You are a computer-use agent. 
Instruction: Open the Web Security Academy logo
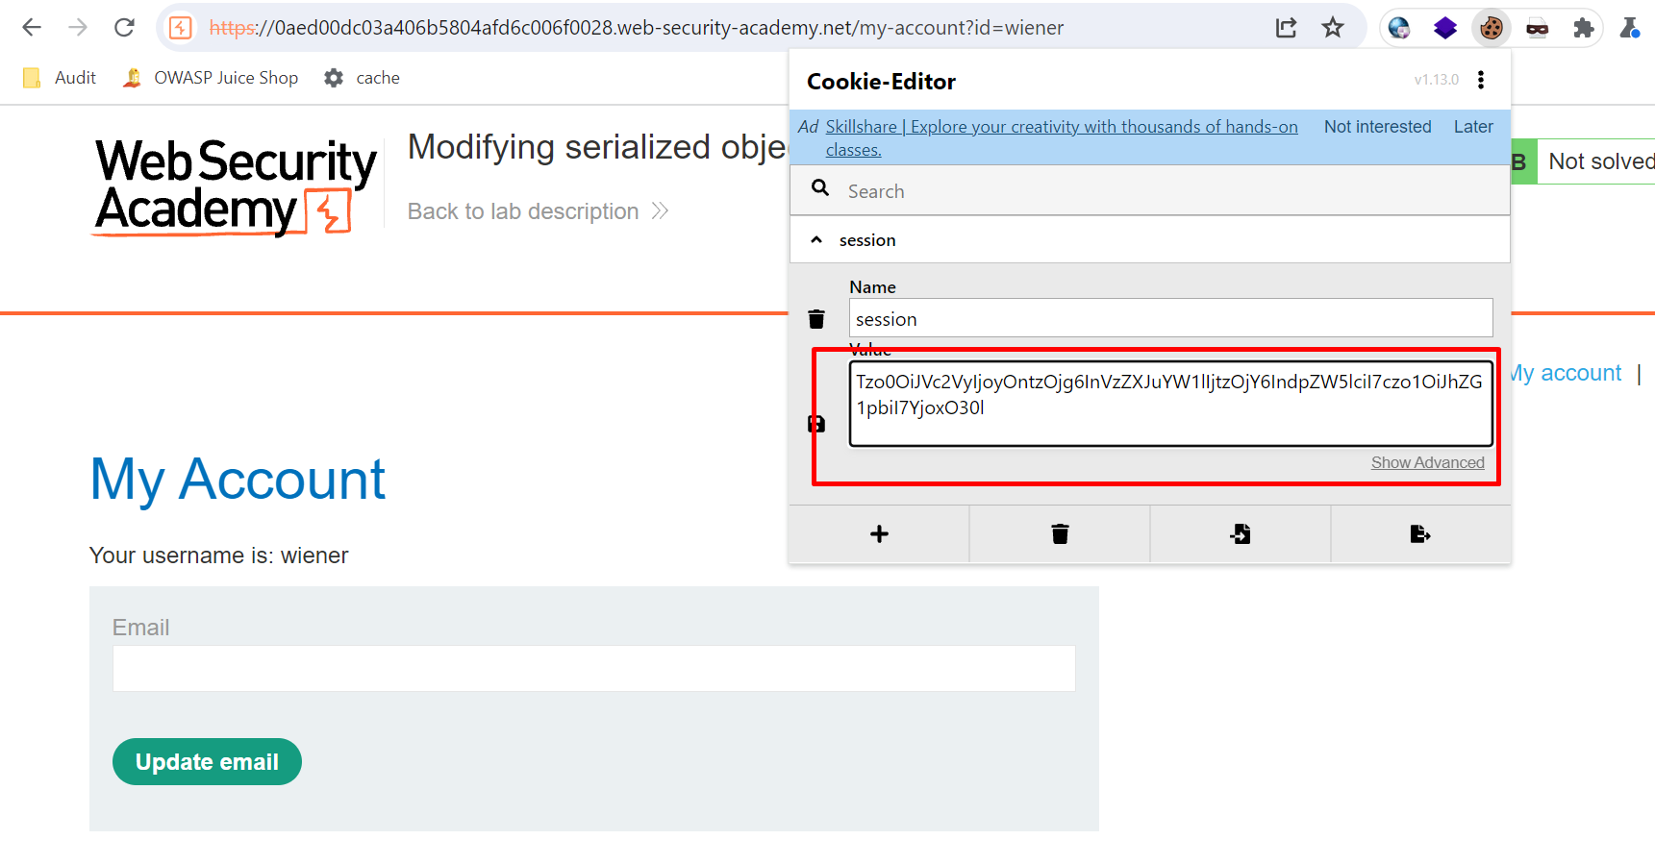tap(236, 186)
